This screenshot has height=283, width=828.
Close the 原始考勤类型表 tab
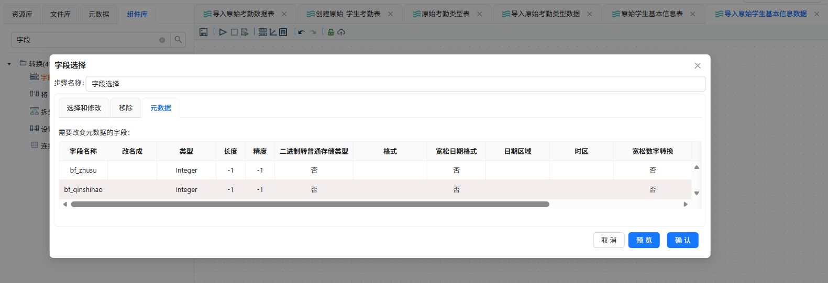479,14
